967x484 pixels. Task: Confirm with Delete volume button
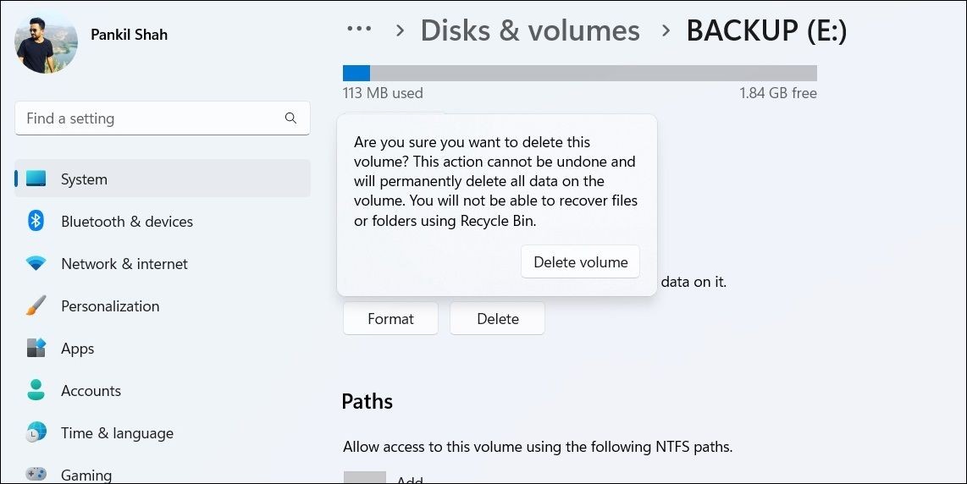point(580,262)
